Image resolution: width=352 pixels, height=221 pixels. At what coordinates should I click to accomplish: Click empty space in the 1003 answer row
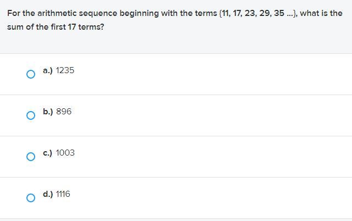point(220,157)
